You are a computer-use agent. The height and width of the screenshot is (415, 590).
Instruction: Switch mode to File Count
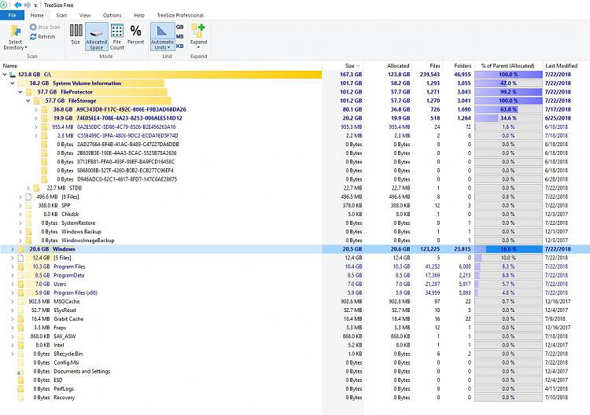(117, 36)
